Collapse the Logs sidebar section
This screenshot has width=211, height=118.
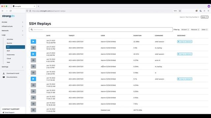coord(13,35)
